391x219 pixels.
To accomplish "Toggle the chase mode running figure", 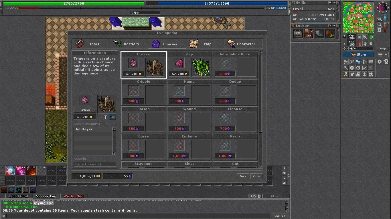I will pos(365,44).
